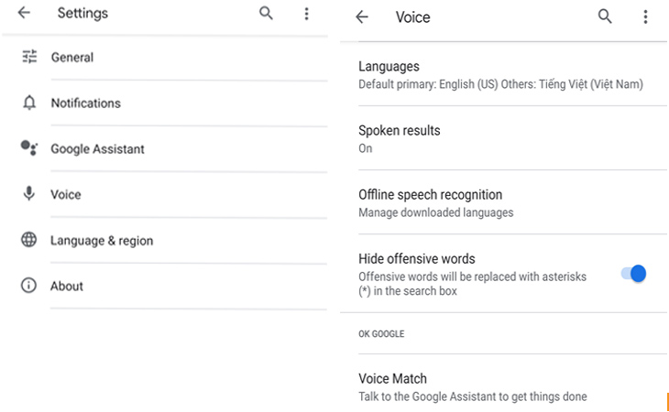The width and height of the screenshot is (669, 412).
Task: Open search in the Settings header
Action: click(x=266, y=13)
